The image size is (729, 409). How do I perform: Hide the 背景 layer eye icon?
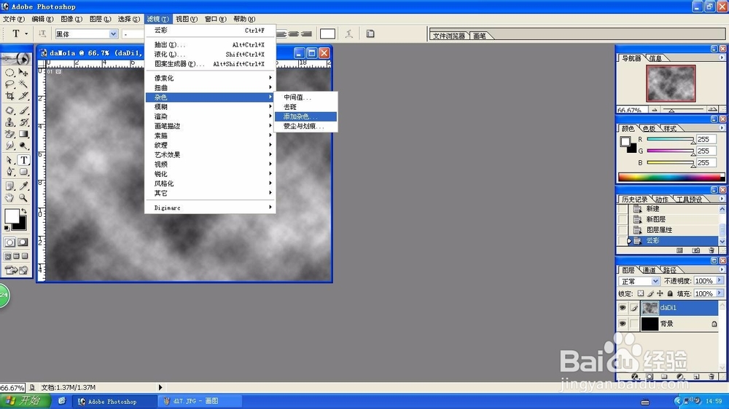(x=623, y=324)
